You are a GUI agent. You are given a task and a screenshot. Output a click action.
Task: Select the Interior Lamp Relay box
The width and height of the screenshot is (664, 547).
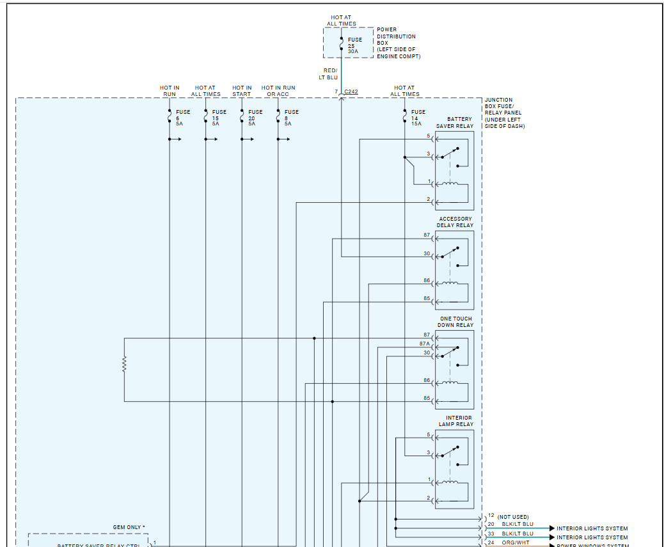[454, 469]
